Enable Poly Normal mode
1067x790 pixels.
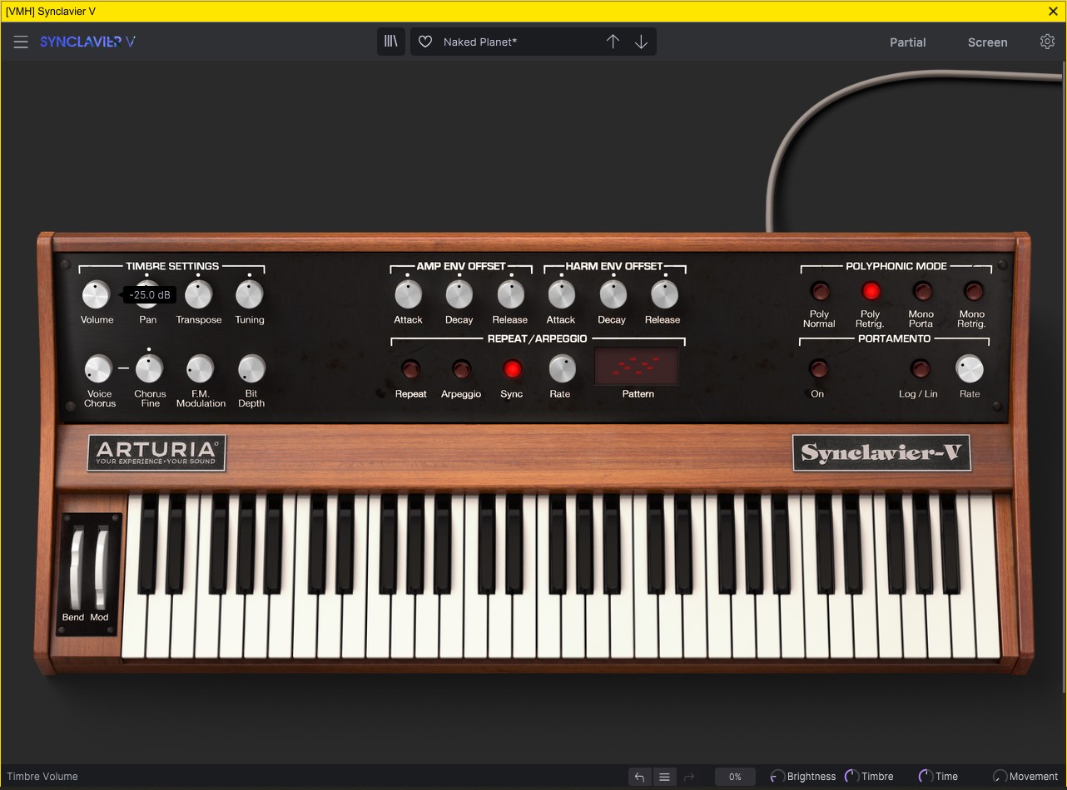[x=821, y=291]
